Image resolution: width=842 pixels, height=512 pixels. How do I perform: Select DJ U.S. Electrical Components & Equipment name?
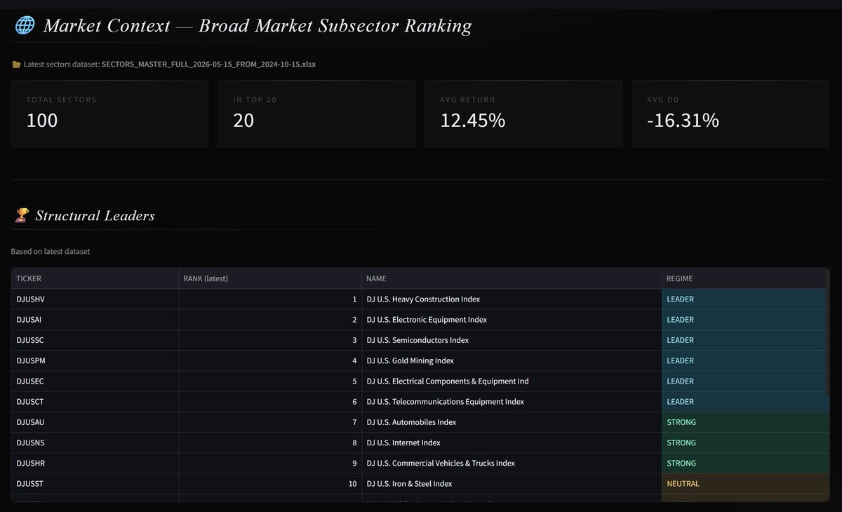point(512,382)
